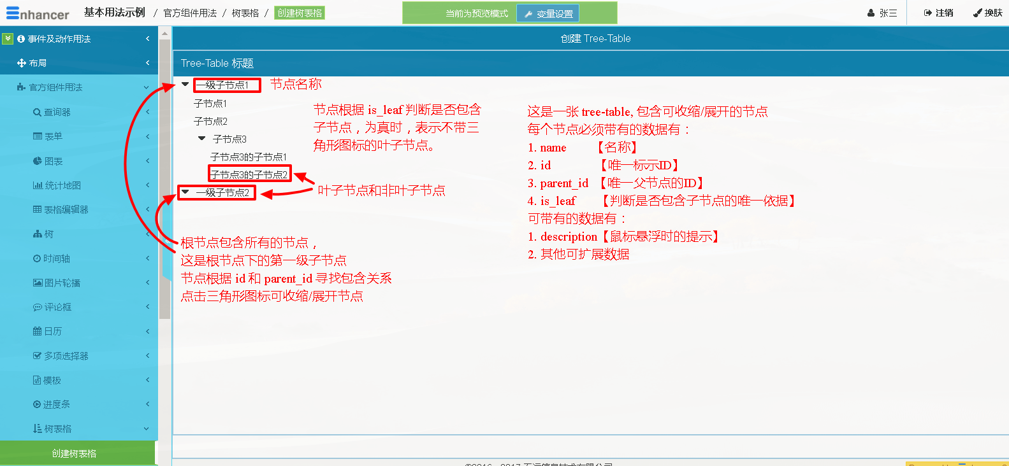Click the bar chart icon beside 统计地图
The image size is (1009, 466).
(38, 185)
